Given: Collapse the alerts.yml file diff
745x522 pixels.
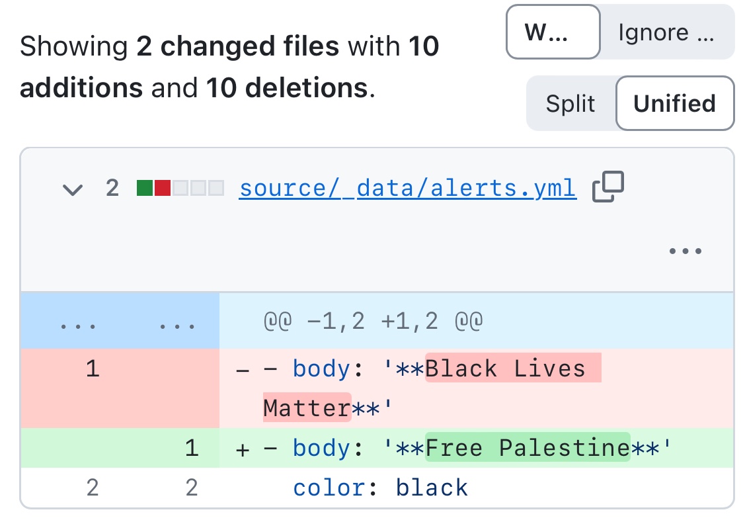Looking at the screenshot, I should pyautogui.click(x=73, y=190).
